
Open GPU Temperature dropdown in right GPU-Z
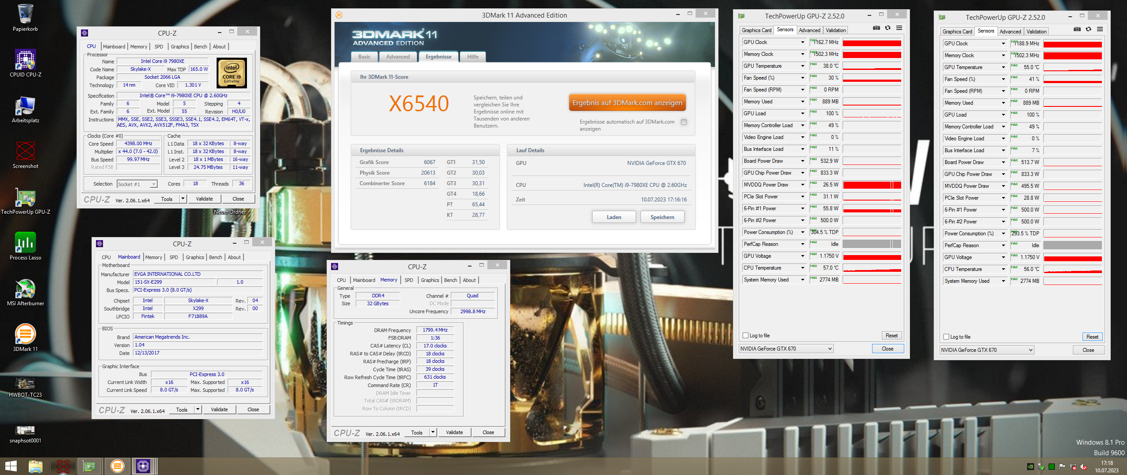click(x=1003, y=67)
